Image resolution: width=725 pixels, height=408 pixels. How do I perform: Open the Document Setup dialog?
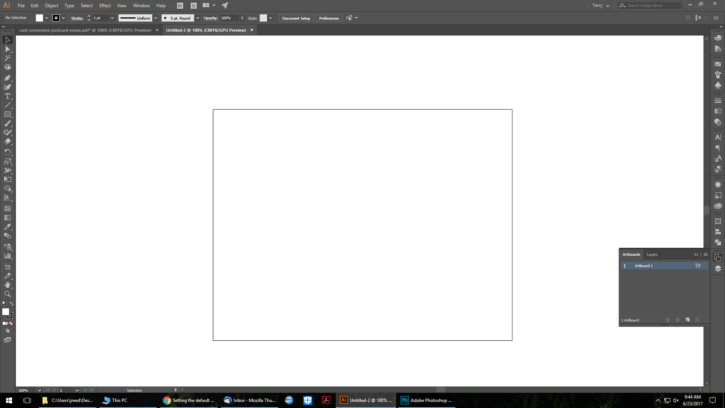[x=296, y=18]
